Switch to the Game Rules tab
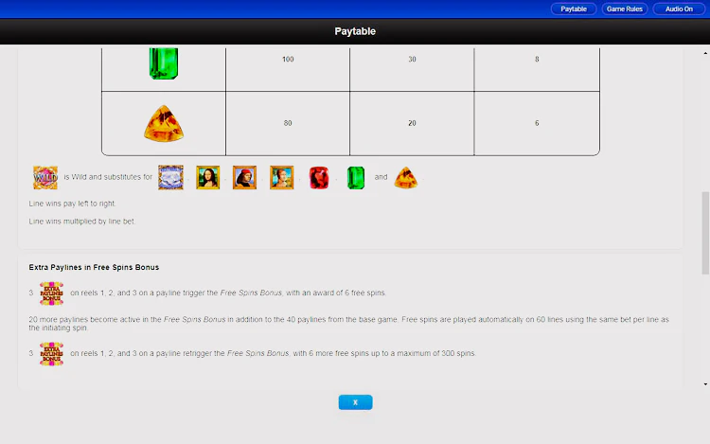This screenshot has height=444, width=710. (x=624, y=9)
